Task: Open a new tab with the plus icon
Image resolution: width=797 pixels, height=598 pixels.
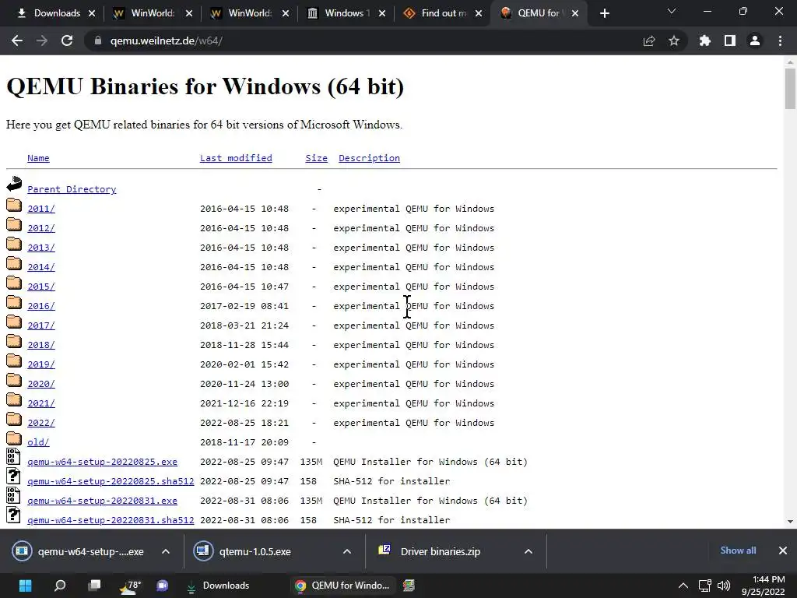Action: click(604, 13)
